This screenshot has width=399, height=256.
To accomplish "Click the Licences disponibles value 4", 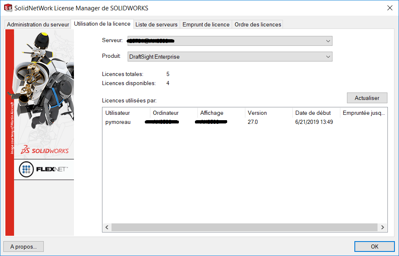I will pyautogui.click(x=168, y=83).
